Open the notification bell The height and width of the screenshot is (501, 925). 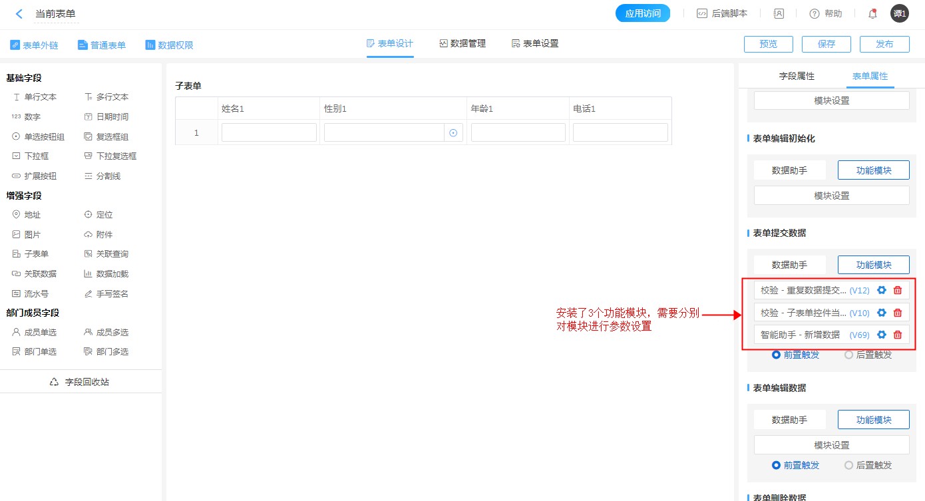(x=872, y=13)
